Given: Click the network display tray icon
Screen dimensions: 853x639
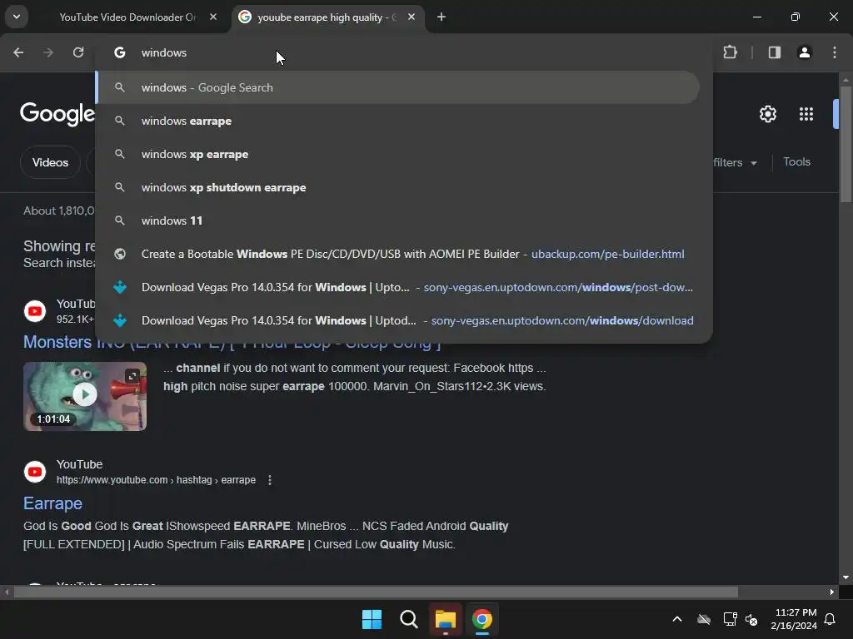Looking at the screenshot, I should [x=730, y=619].
